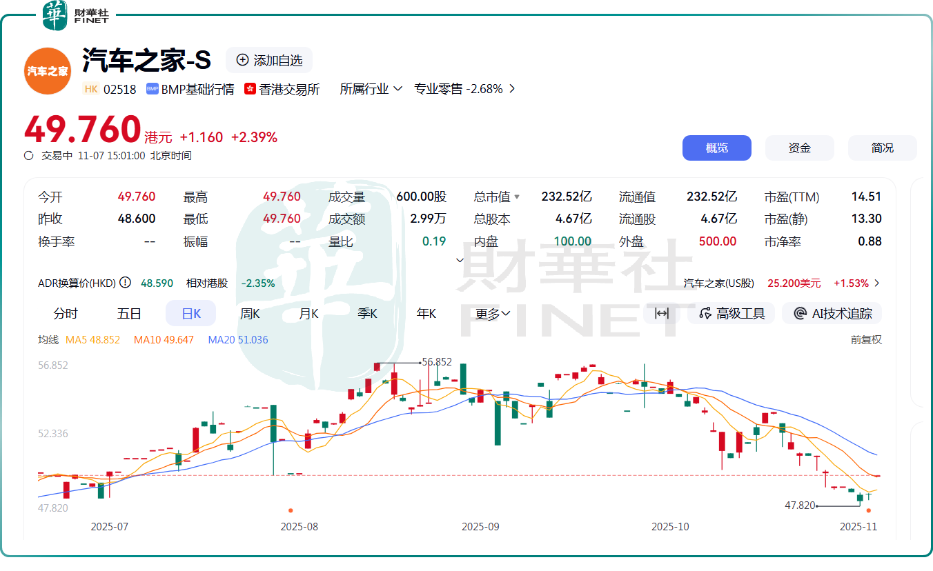Toggle the MA20 moving average line
The image size is (933, 571).
pyautogui.click(x=237, y=339)
